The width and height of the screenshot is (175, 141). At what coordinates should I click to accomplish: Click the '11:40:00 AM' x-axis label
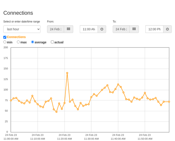(118, 139)
